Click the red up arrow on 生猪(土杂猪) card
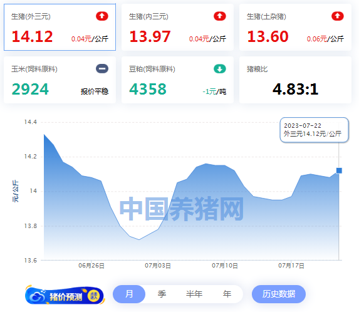The image size is (359, 312). [338, 16]
